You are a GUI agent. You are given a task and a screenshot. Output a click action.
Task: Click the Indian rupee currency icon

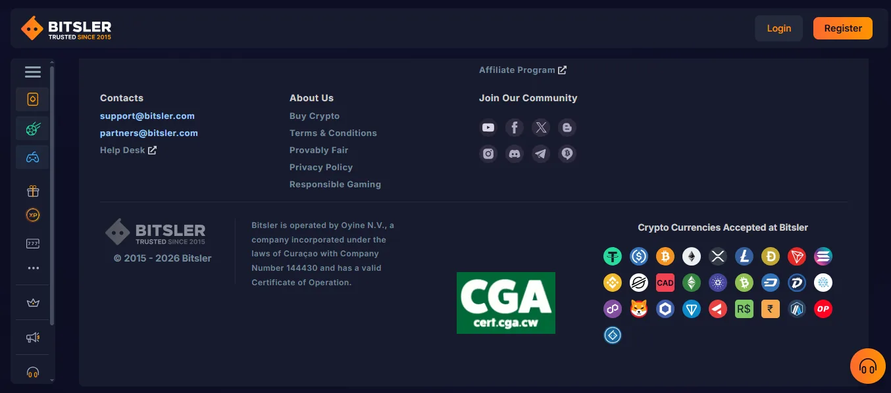[x=771, y=309]
